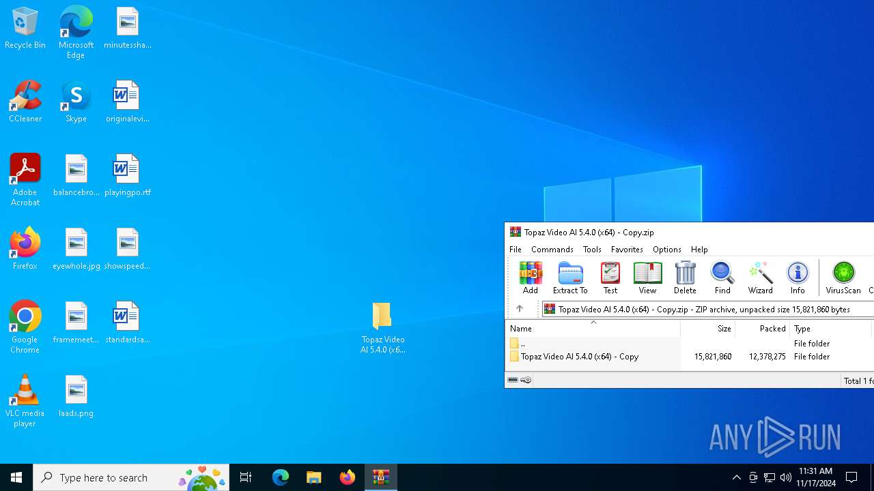This screenshot has height=491, width=874.
Task: Open the File menu
Action: [516, 250]
